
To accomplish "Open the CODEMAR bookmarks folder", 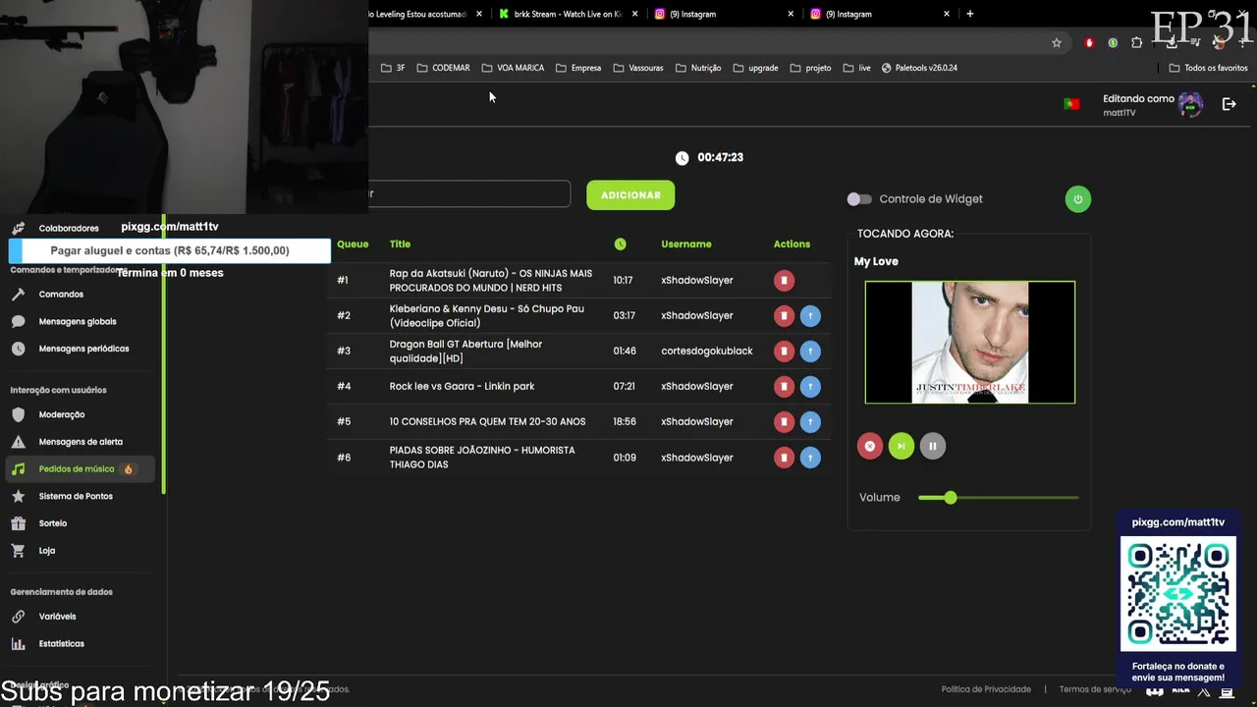I will click(x=444, y=68).
